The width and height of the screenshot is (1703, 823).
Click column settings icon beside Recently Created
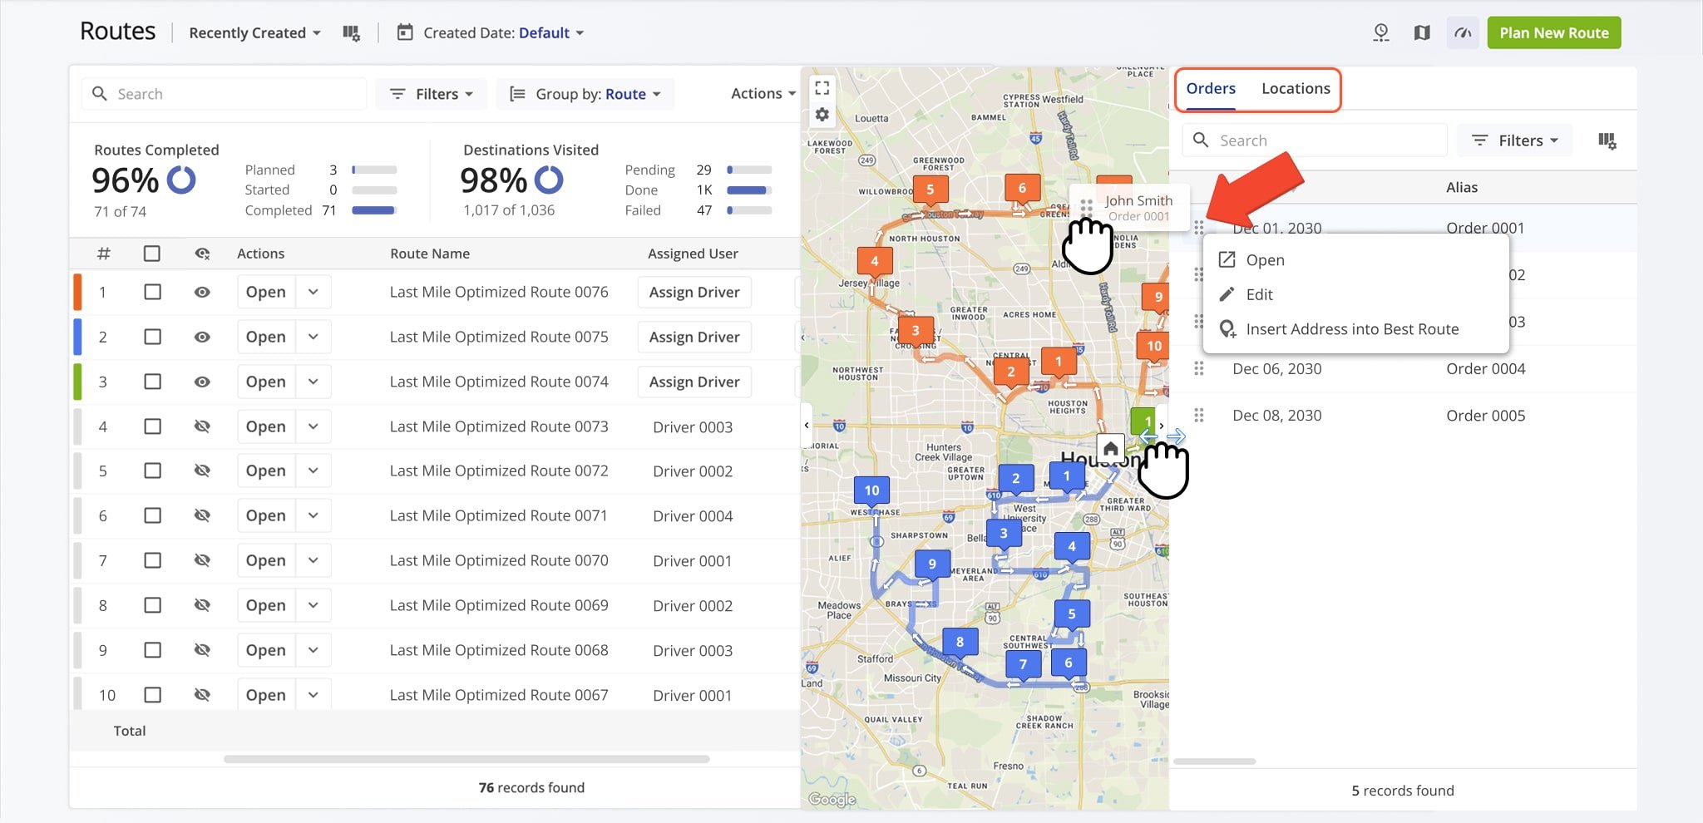coord(351,33)
